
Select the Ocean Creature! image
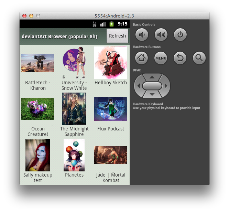coord(38,109)
